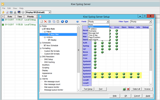The width and height of the screenshot is (160, 100).
Task: Collapse the Alarms tree node
Action: point(41,79)
